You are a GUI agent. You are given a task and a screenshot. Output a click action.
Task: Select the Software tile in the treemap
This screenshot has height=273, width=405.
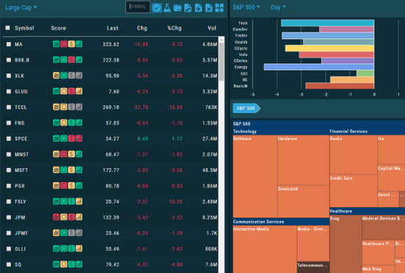pyautogui.click(x=256, y=176)
